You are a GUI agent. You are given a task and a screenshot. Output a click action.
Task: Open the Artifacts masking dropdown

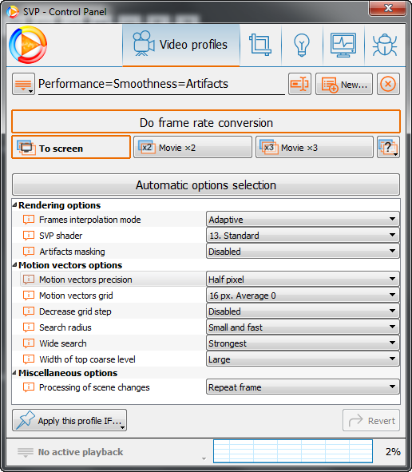pyautogui.click(x=303, y=251)
